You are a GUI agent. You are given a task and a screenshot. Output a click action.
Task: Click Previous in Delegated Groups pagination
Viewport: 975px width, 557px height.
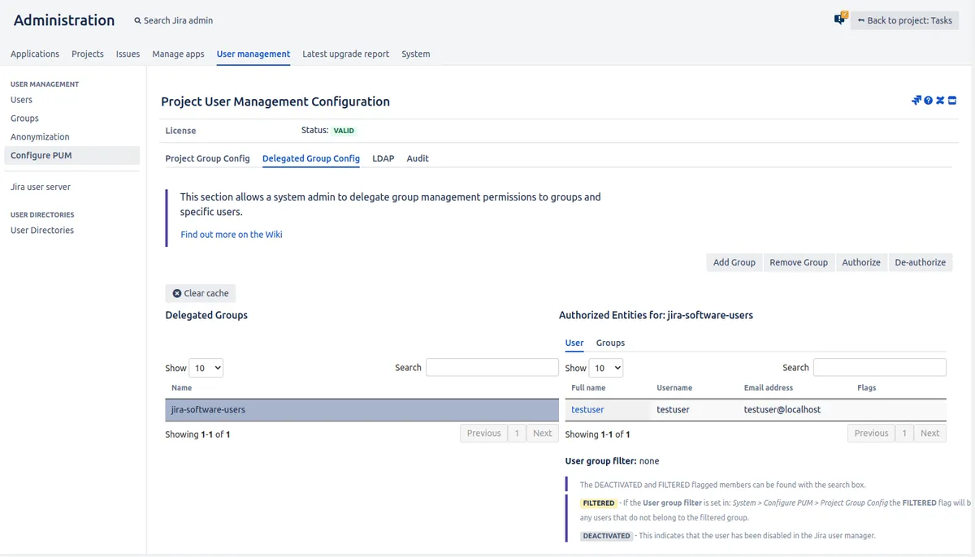(484, 434)
